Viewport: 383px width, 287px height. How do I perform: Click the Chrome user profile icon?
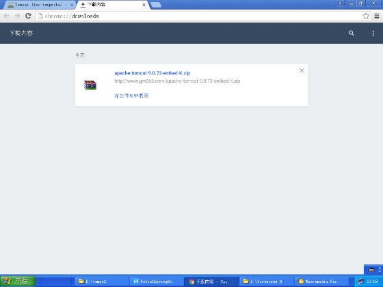click(x=340, y=3)
